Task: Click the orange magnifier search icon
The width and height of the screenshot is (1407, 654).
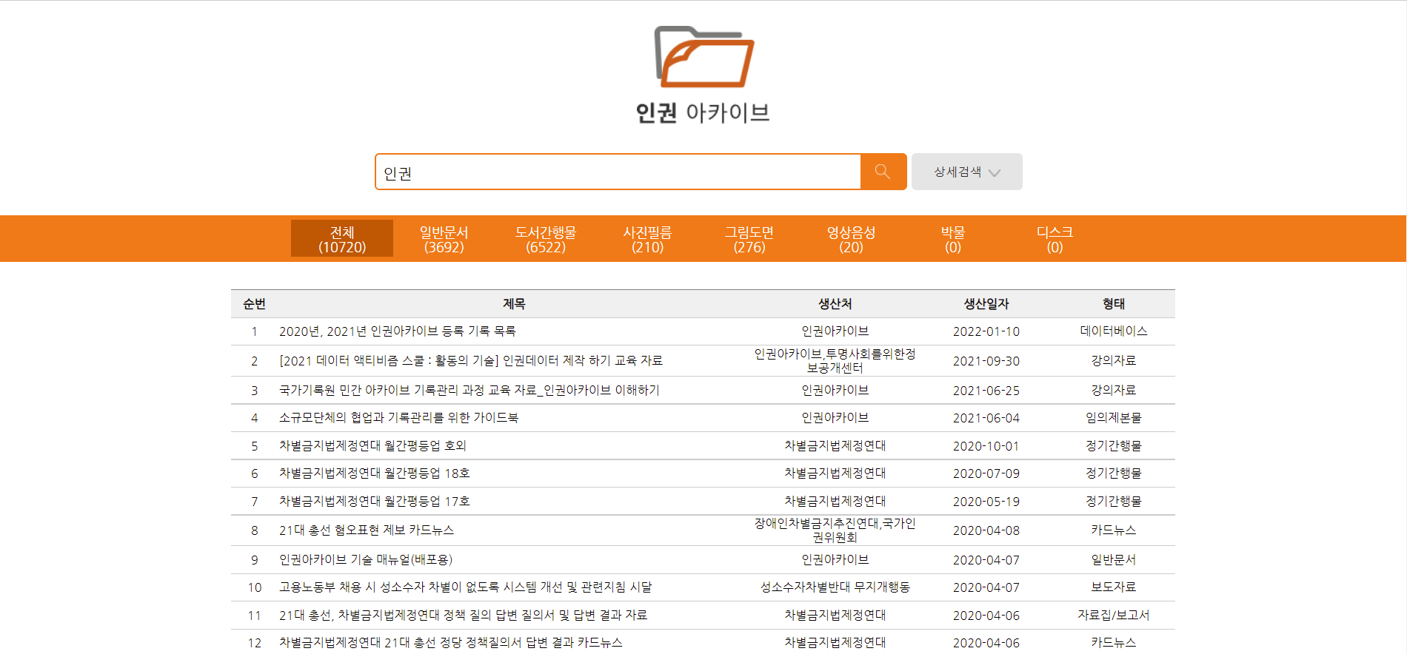Action: [883, 172]
